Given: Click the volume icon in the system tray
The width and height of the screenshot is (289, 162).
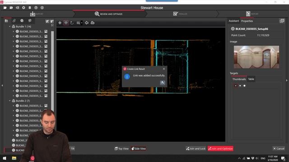Looking at the screenshot, I should pos(257,158).
